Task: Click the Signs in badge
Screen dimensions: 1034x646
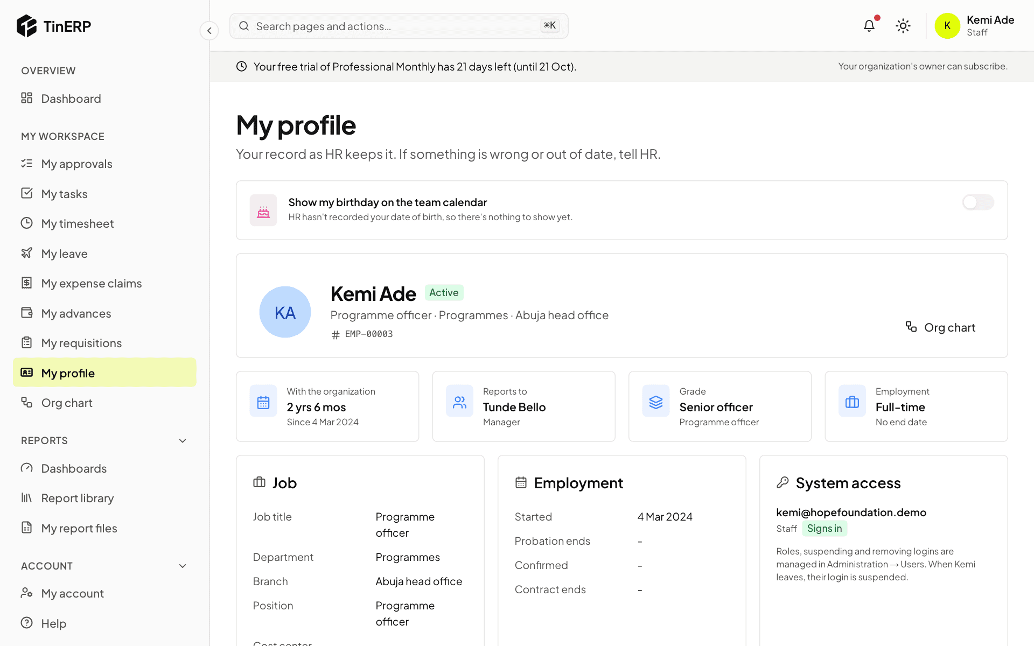Action: [825, 529]
